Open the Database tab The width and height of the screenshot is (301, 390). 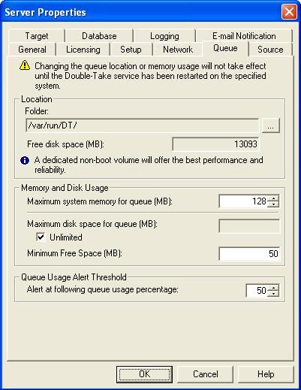(x=99, y=36)
